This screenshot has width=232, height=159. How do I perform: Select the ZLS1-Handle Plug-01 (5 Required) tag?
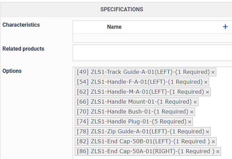pyautogui.click(x=132, y=121)
